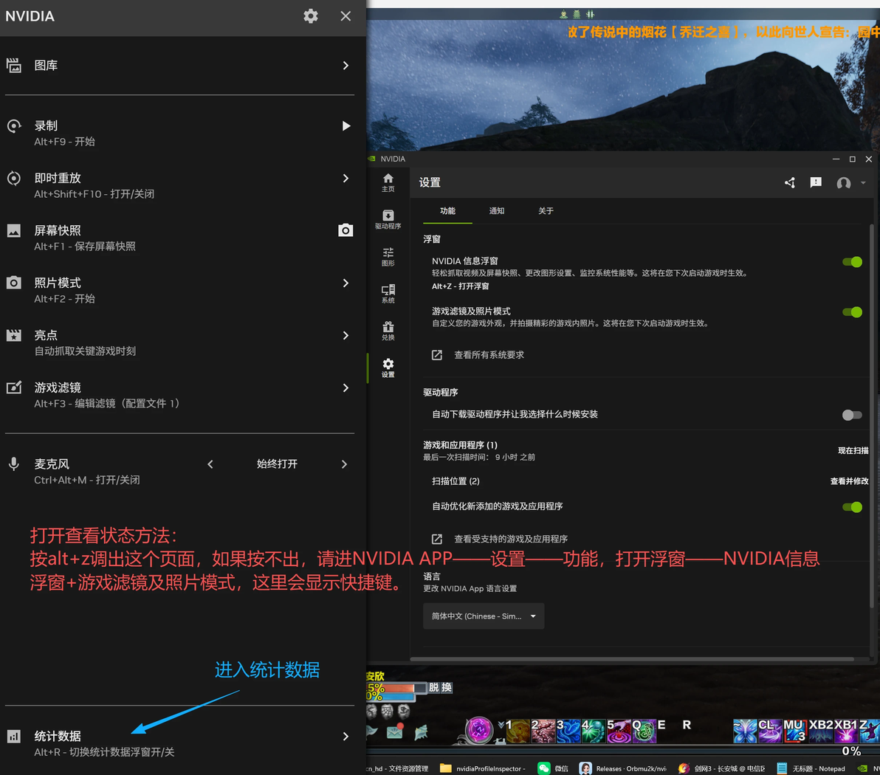Viewport: 880px width, 775px height.
Task: Activate game skill icon bound to Q
Action: [x=644, y=731]
